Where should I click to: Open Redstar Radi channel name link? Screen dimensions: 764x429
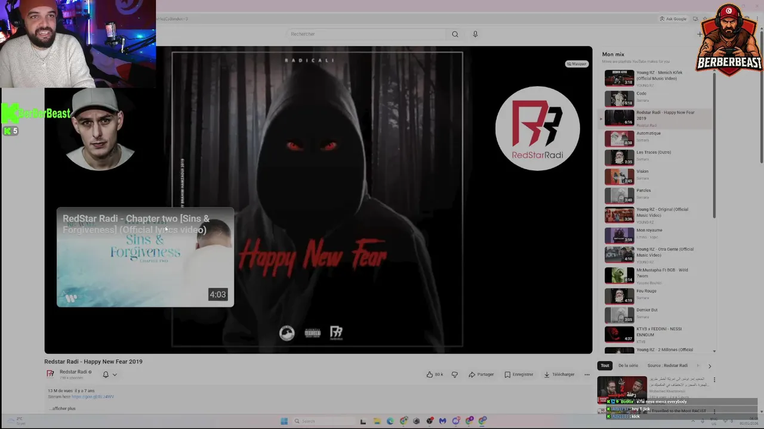point(74,372)
